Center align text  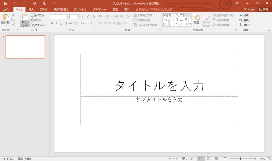point(105,23)
